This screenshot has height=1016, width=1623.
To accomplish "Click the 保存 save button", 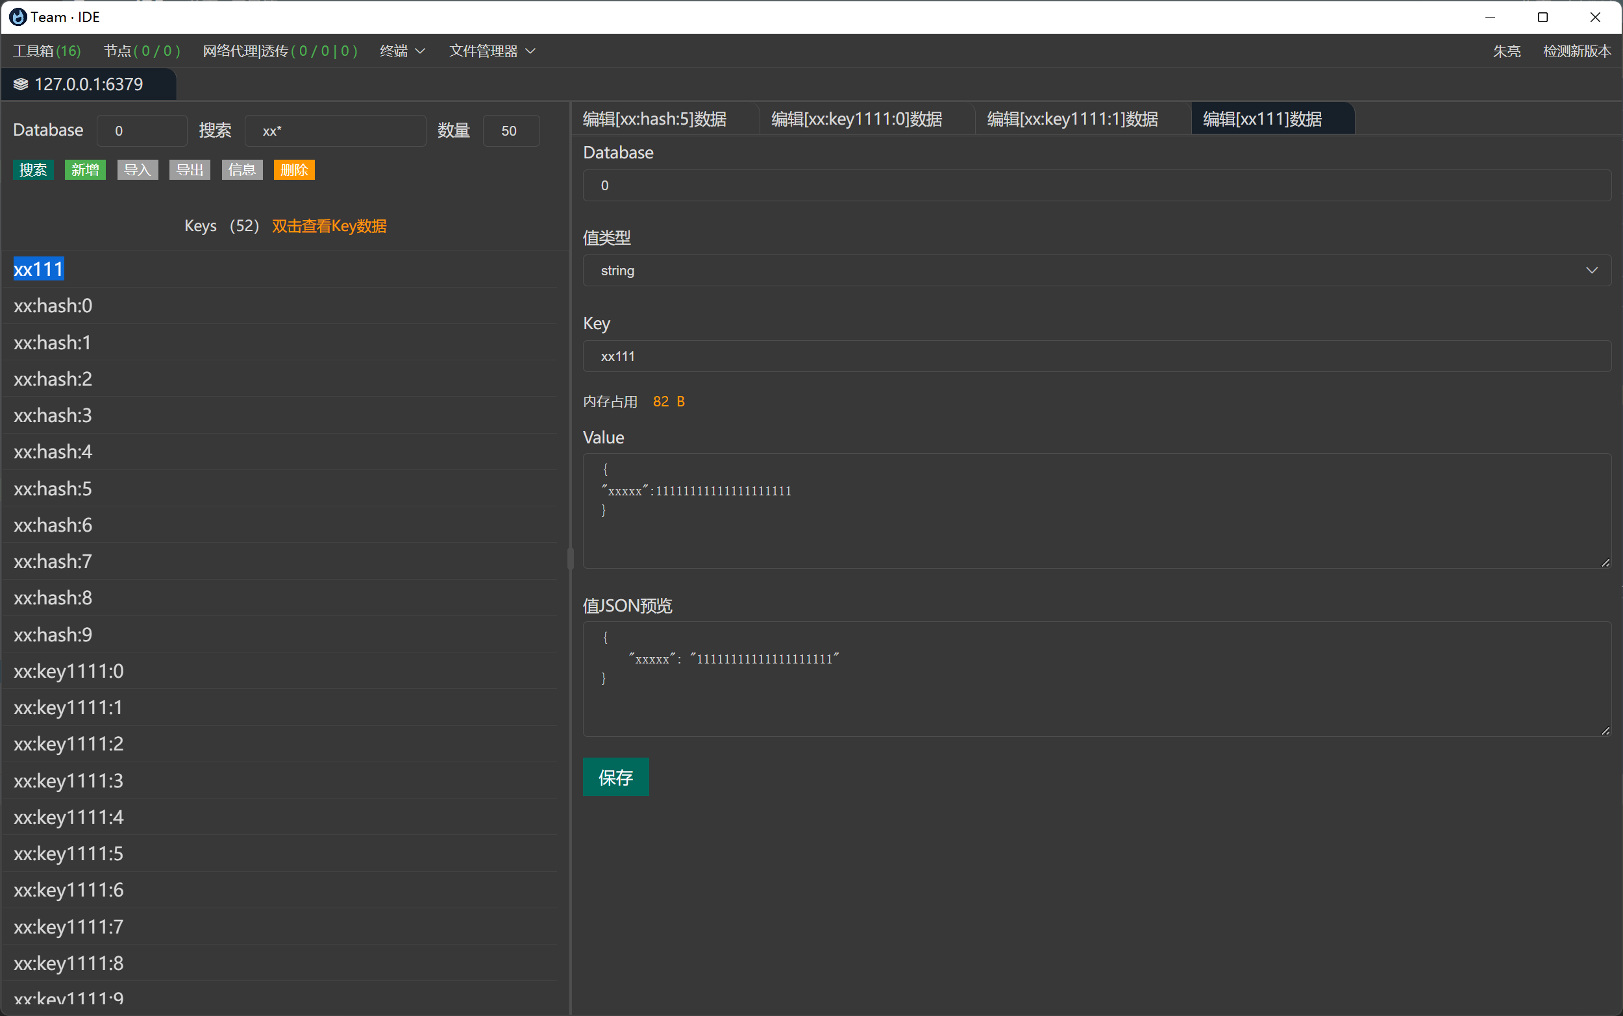I will click(x=615, y=777).
